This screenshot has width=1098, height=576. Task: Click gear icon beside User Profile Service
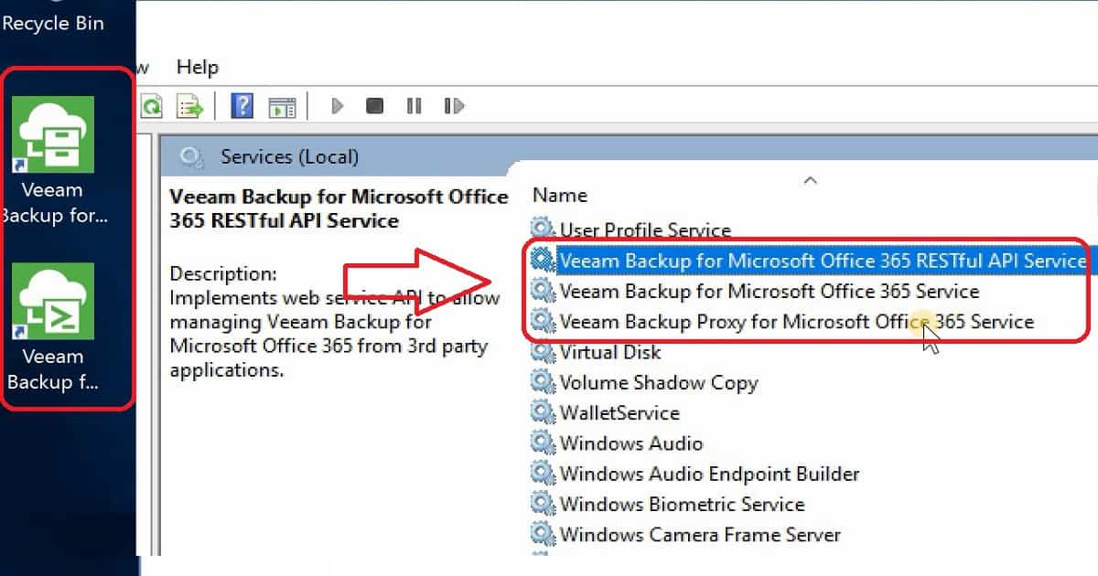pyautogui.click(x=544, y=229)
